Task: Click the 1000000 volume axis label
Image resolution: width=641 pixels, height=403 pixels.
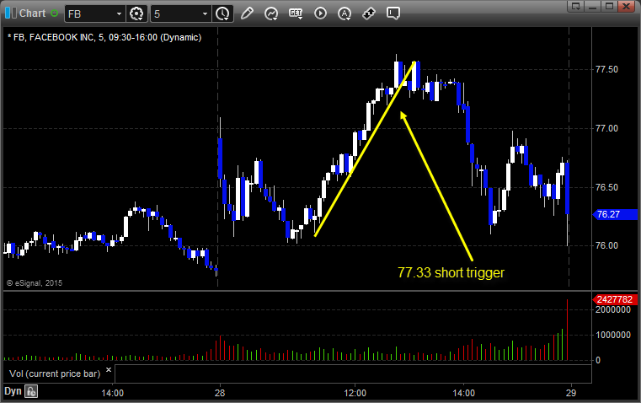Action: point(613,335)
